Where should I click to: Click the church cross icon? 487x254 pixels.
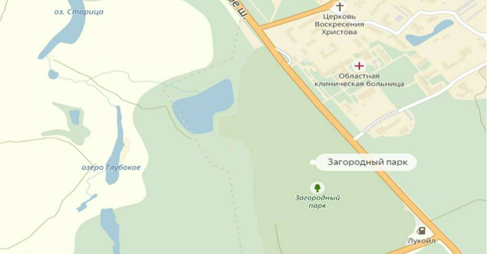(x=340, y=6)
